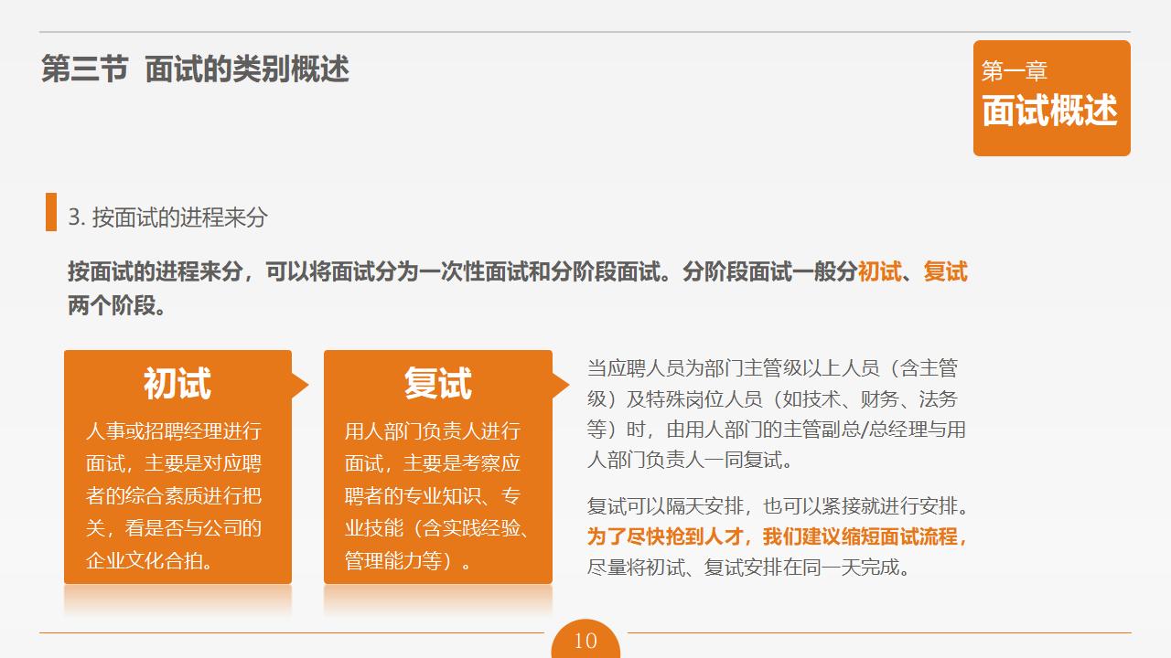
Task: Click the line 人事或招聘经理进行 in 初试 card
Action: click(x=174, y=430)
